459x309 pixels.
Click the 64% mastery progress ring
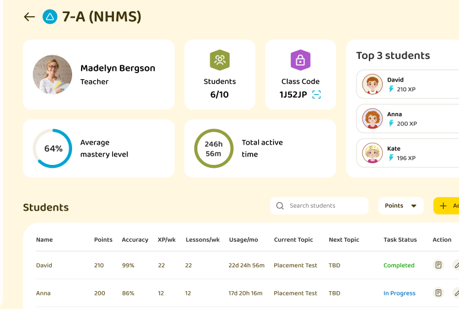point(52,148)
